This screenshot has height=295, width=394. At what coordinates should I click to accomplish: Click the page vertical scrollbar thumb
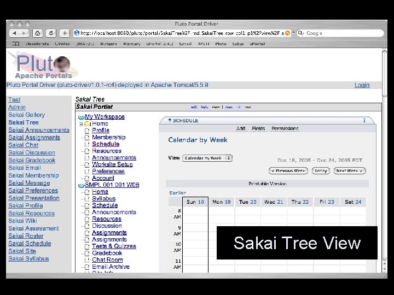385,73
